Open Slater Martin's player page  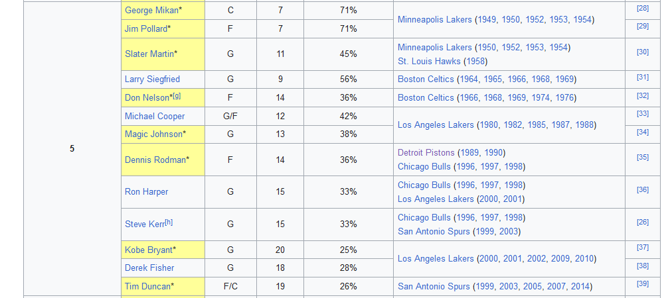tap(149, 54)
